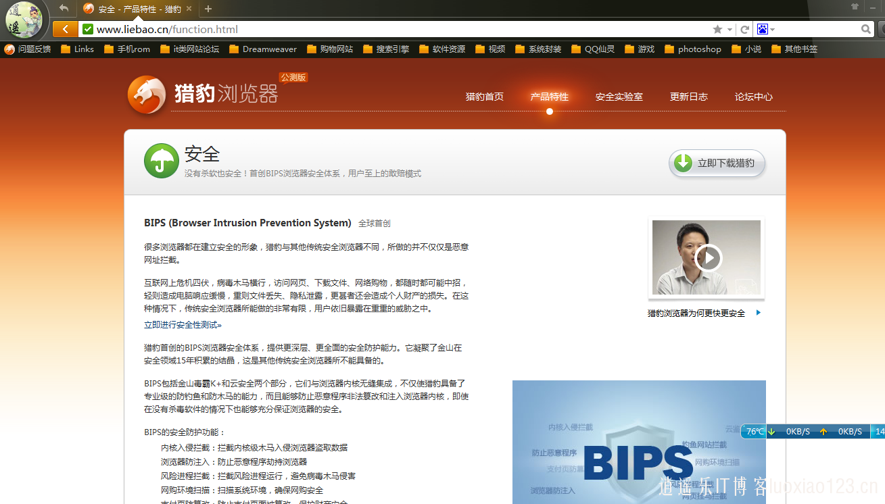Open the skin shirt icon in title bar
Image resolution: width=885 pixels, height=504 pixels.
[855, 7]
